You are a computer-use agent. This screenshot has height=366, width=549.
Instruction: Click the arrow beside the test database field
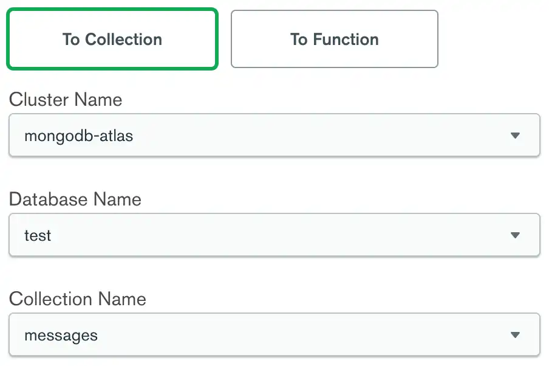pos(515,235)
